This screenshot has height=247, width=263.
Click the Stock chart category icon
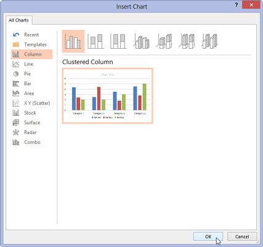tap(16, 113)
